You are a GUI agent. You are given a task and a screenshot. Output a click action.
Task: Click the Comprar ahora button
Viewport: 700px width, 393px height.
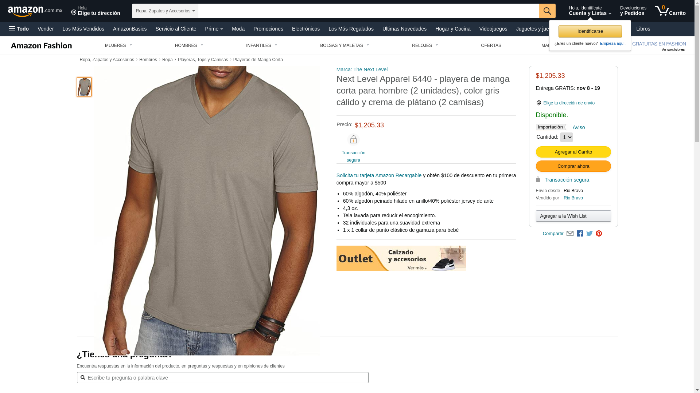pos(573,166)
